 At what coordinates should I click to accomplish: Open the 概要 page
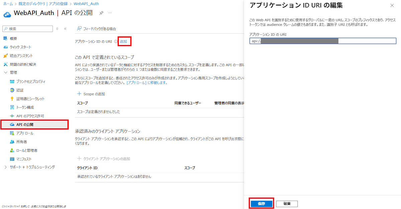[x=13, y=38]
